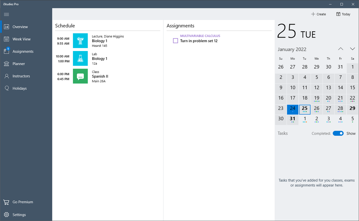This screenshot has width=359, height=221.
Task: Click the hamburger menu icon
Action: 6,14
